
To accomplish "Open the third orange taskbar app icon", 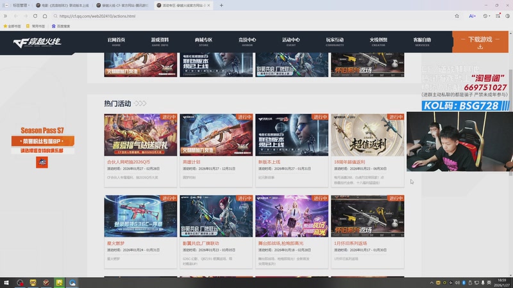I will click(46, 282).
